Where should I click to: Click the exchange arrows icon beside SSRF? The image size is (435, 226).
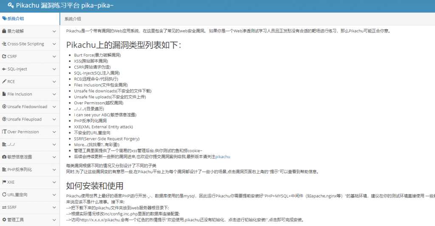coord(4,207)
